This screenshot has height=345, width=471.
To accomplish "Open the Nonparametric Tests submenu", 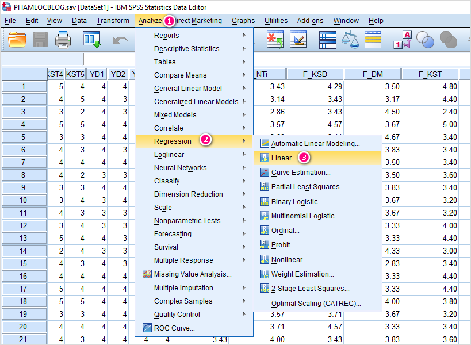I will [187, 221].
